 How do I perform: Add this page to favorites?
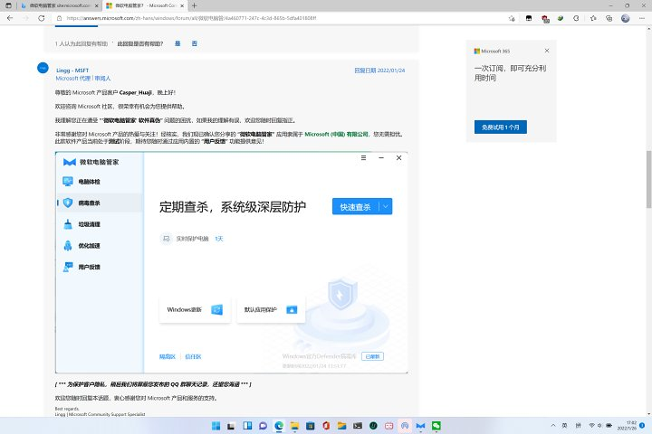coord(512,18)
